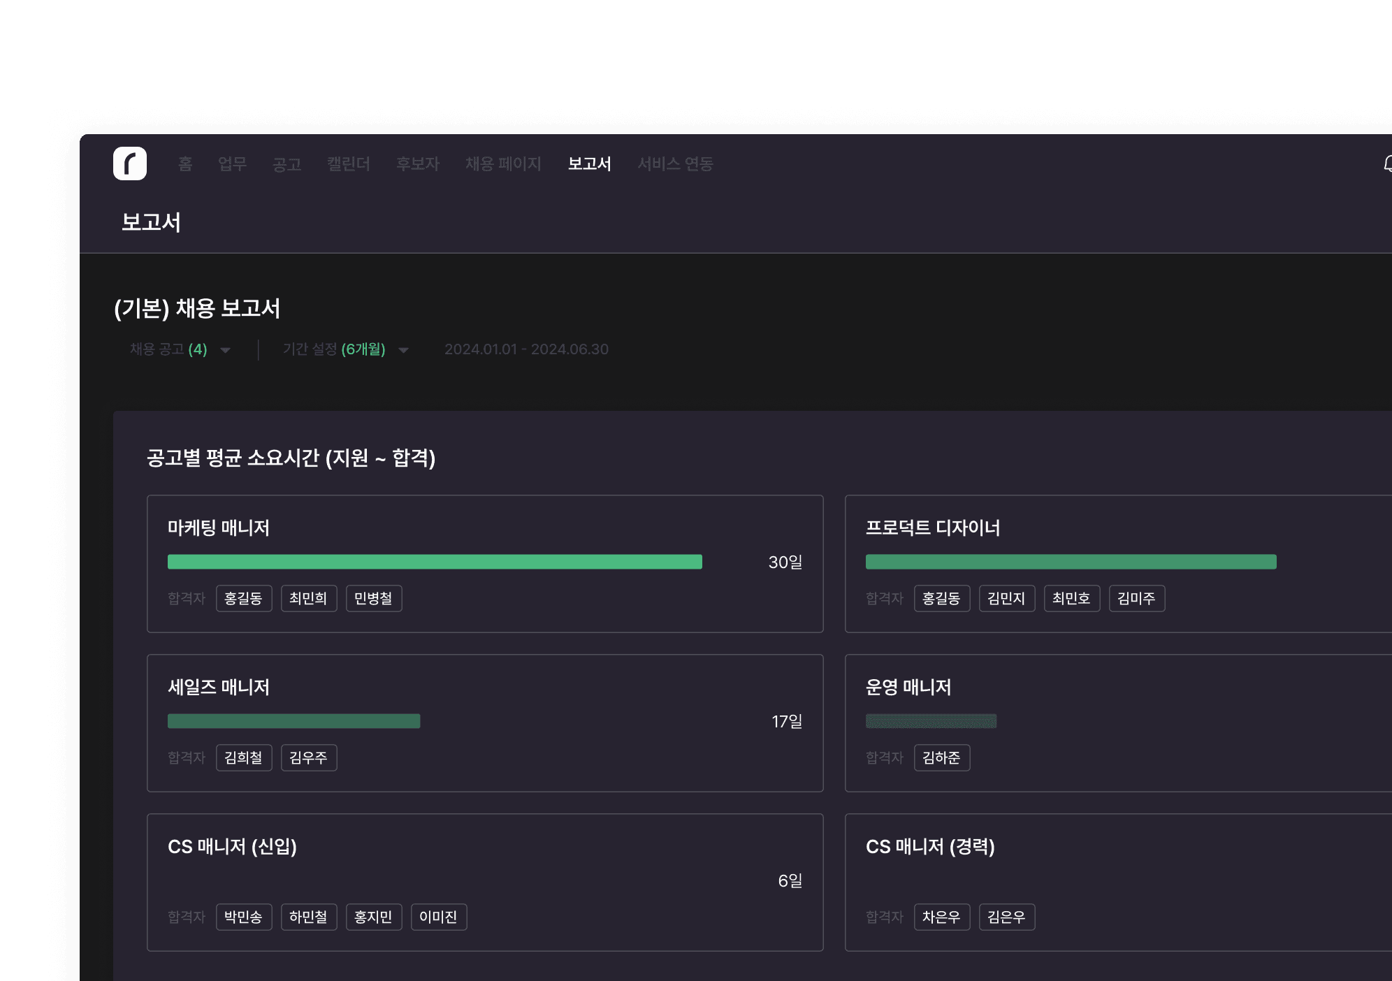The width and height of the screenshot is (1392, 981).
Task: Click the 공고별 평균 소요시간 section title
Action: [291, 458]
